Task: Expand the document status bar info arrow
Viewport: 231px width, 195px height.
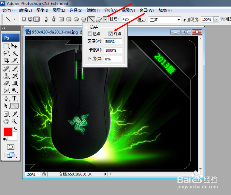Action: click(x=105, y=174)
